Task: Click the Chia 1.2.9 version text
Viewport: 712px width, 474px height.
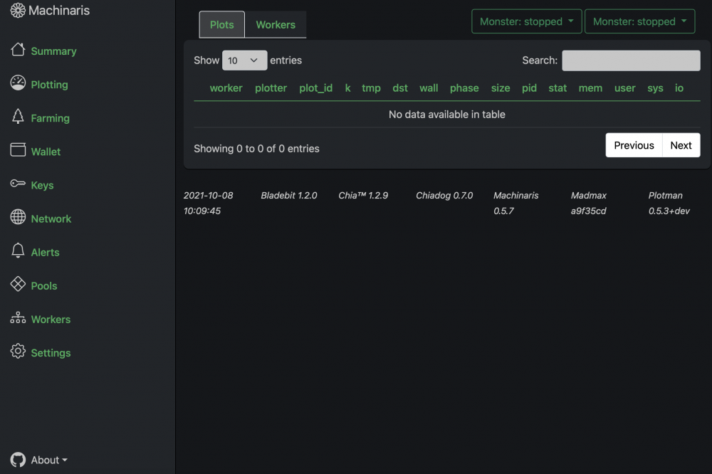Action: tap(363, 195)
